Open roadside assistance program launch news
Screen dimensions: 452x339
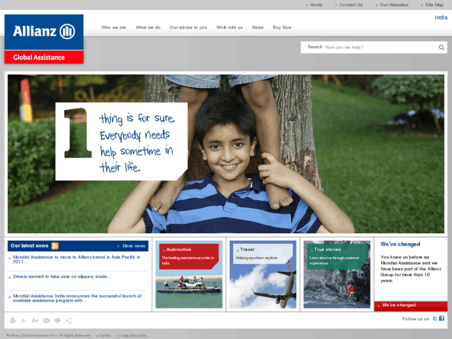[77, 298]
